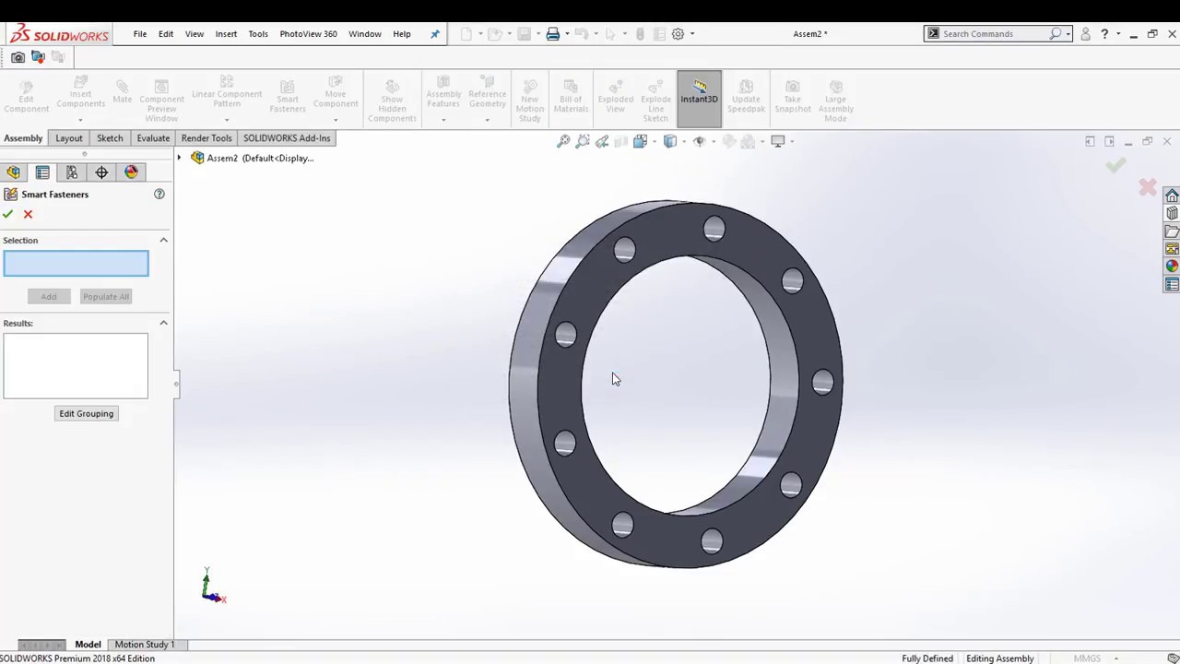Screen dimensions: 1180x664
Task: Switch to Motion Study 1 tab
Action: [144, 645]
